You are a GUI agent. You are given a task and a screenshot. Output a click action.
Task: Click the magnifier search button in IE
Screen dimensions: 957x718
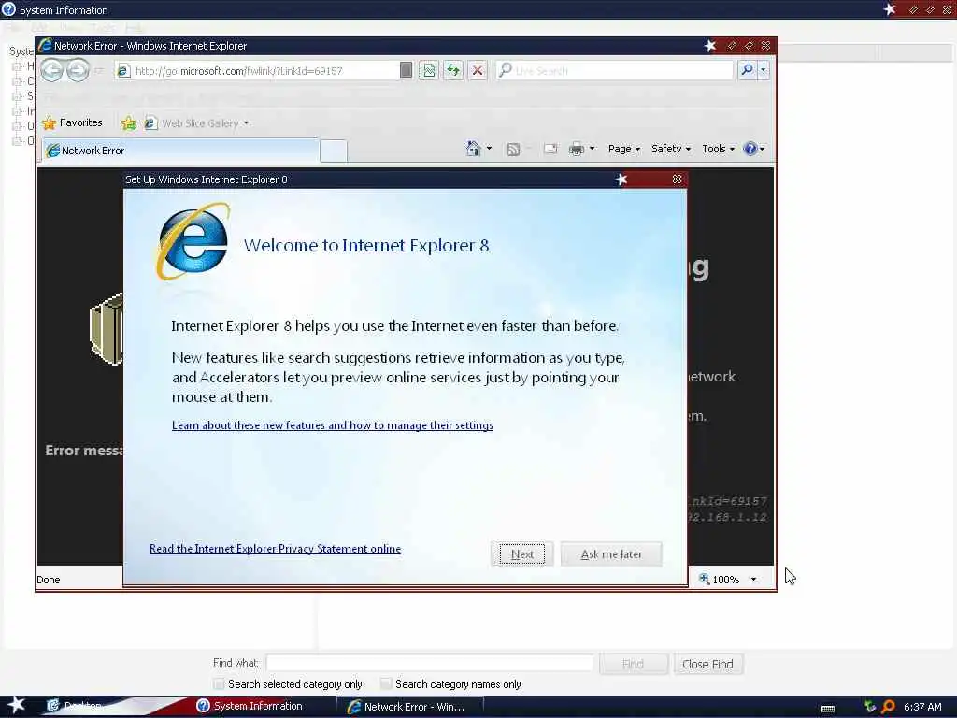click(x=747, y=70)
